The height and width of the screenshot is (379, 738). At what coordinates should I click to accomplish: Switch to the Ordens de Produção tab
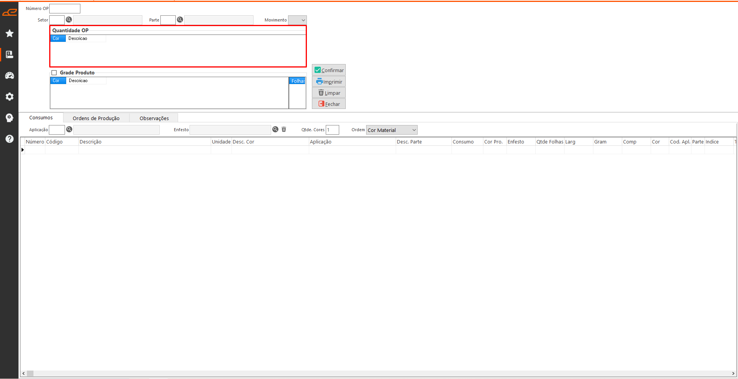[96, 118]
